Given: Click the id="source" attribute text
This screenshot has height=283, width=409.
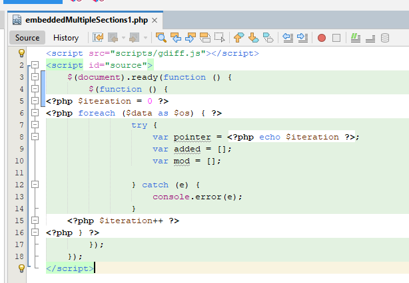Looking at the screenshot, I should point(118,65).
